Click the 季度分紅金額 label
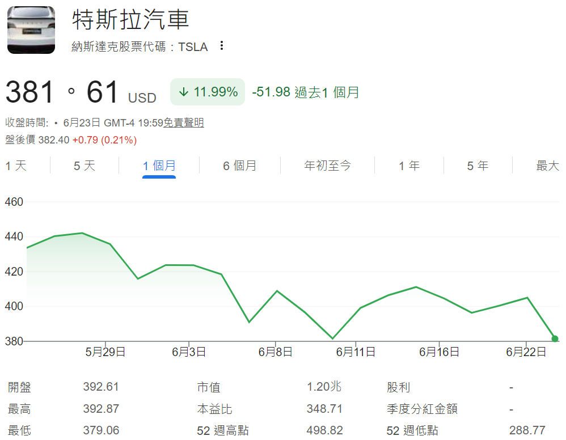Image resolution: width=566 pixels, height=440 pixels. pyautogui.click(x=423, y=409)
